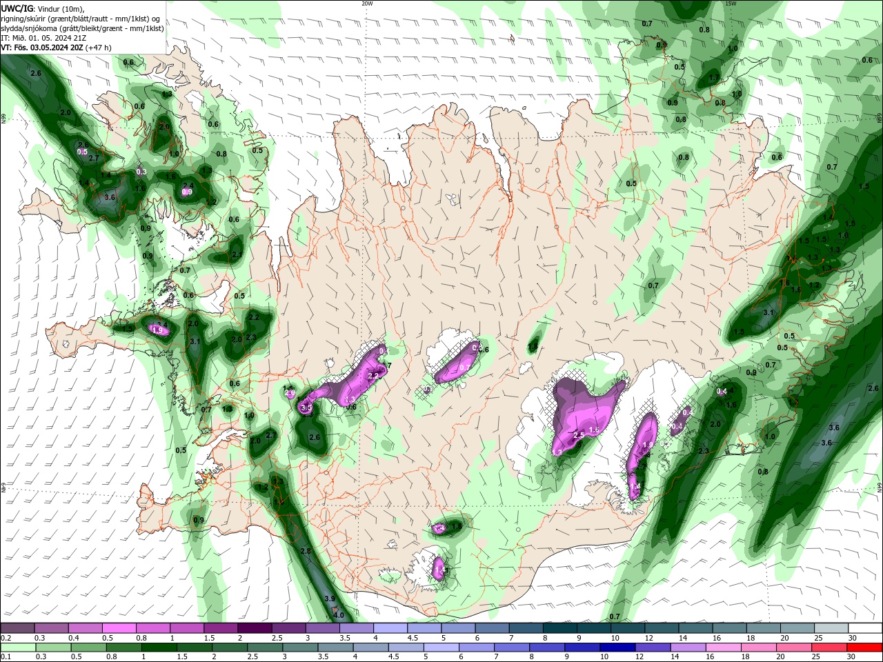The image size is (883, 662).
Task: Select the slate blue 6 snow-scale swatch
Action: click(x=492, y=628)
